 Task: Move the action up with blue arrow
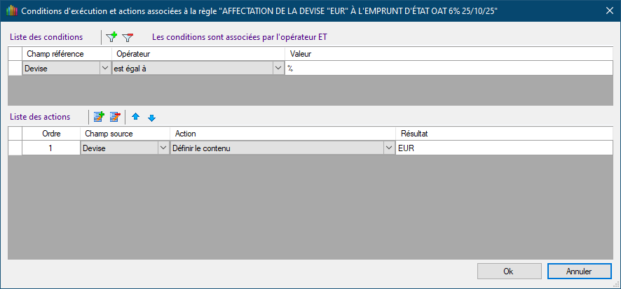pyautogui.click(x=136, y=117)
